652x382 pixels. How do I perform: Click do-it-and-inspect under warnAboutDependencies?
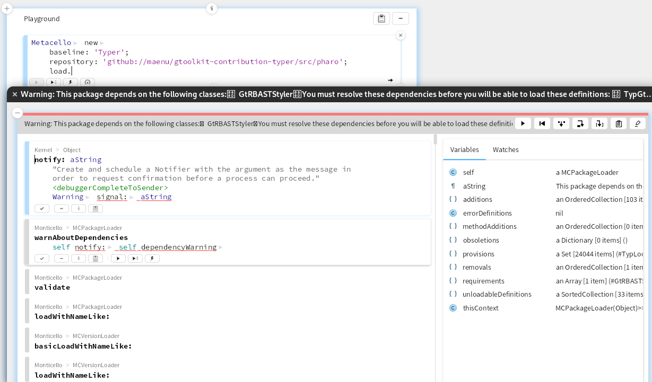click(x=135, y=259)
